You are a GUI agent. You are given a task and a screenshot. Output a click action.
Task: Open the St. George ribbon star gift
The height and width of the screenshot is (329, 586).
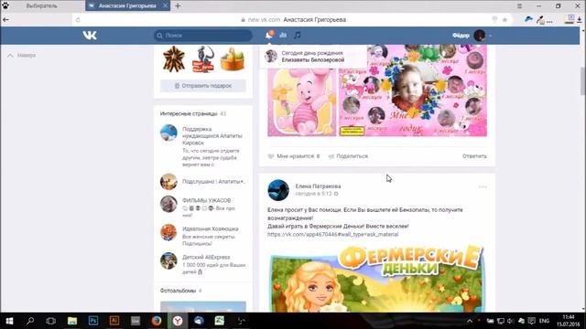(x=174, y=58)
